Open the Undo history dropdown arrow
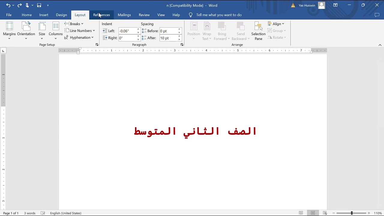Image resolution: width=384 pixels, height=216 pixels. [13, 5]
